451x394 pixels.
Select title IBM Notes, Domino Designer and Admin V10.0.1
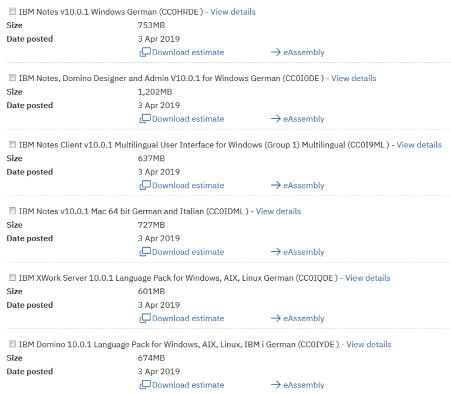click(x=109, y=78)
